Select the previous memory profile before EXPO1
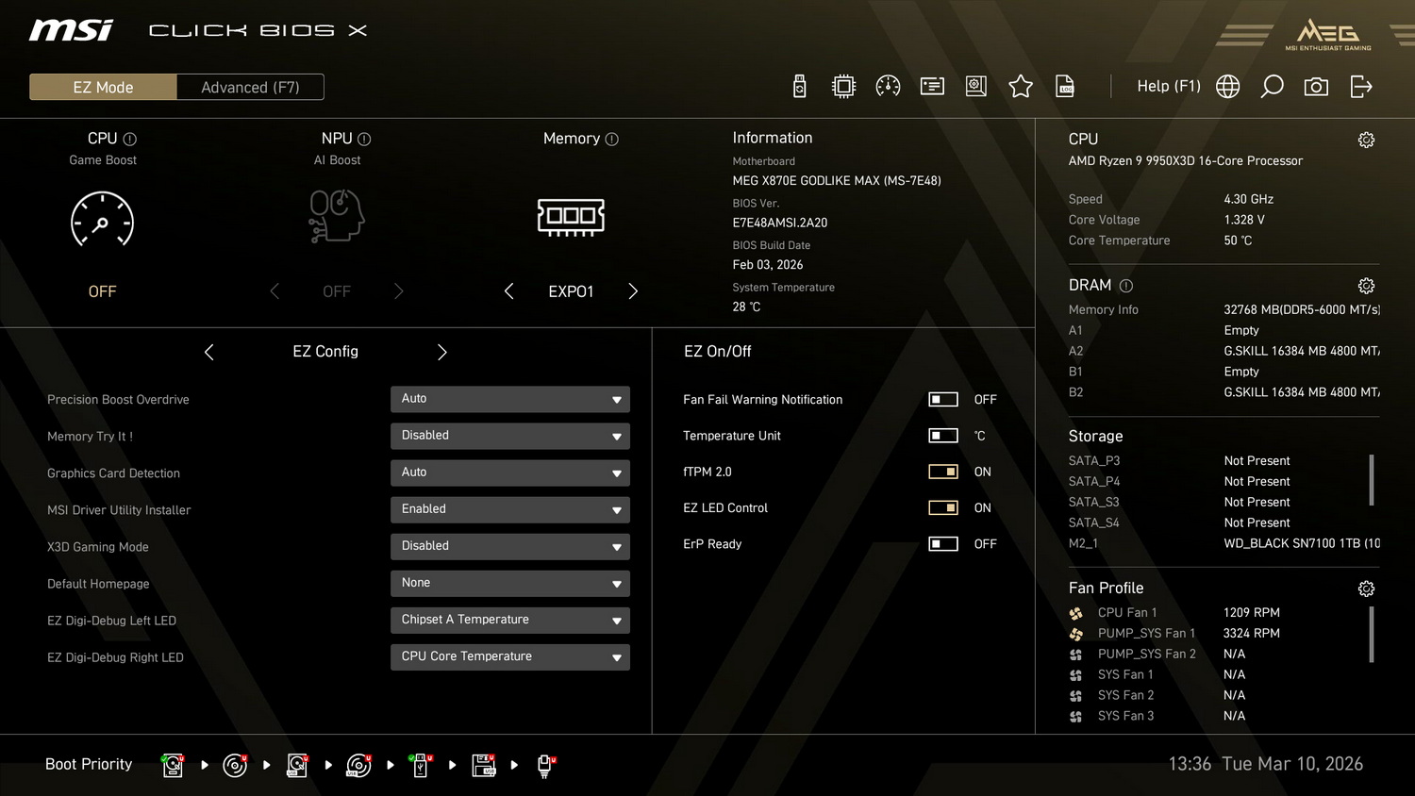This screenshot has width=1415, height=796. pos(509,291)
